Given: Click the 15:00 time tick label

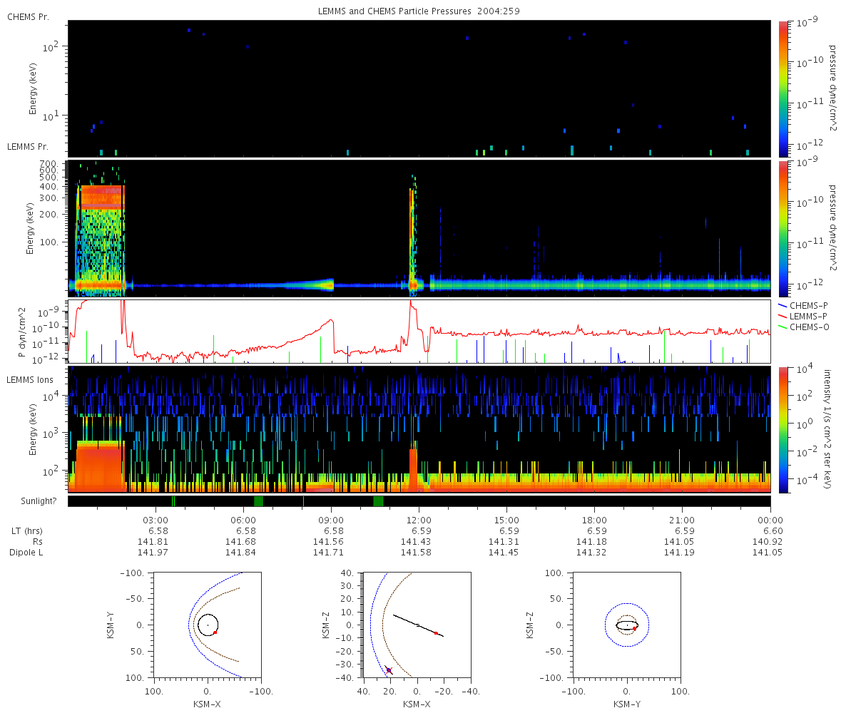Looking at the screenshot, I should coord(506,520).
